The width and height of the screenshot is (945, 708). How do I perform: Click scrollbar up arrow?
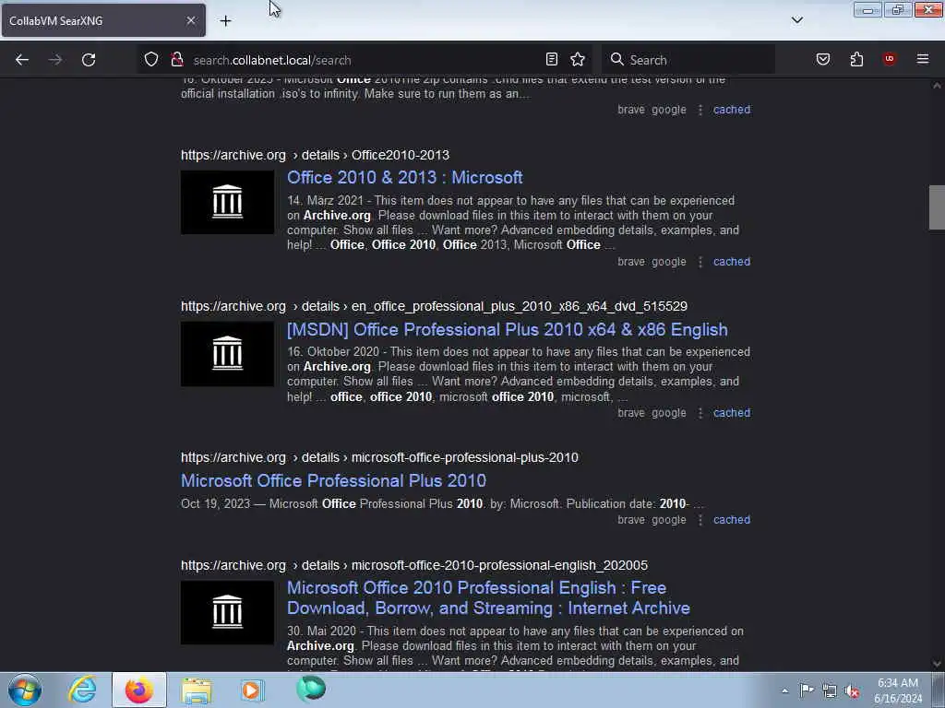tap(937, 86)
